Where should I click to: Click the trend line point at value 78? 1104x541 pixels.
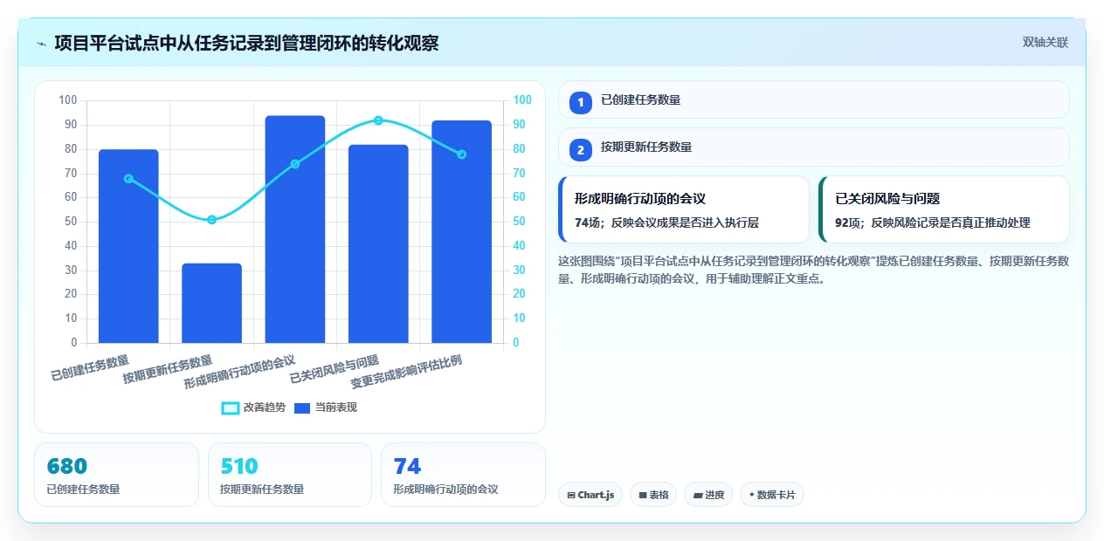pyautogui.click(x=461, y=154)
